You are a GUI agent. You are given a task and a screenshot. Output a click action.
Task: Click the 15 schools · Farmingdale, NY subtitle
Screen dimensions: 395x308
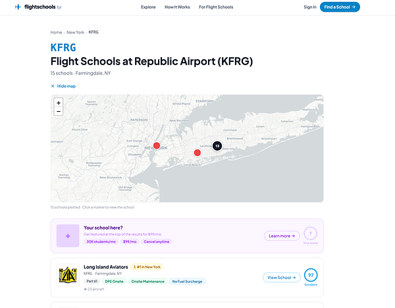pyautogui.click(x=80, y=73)
